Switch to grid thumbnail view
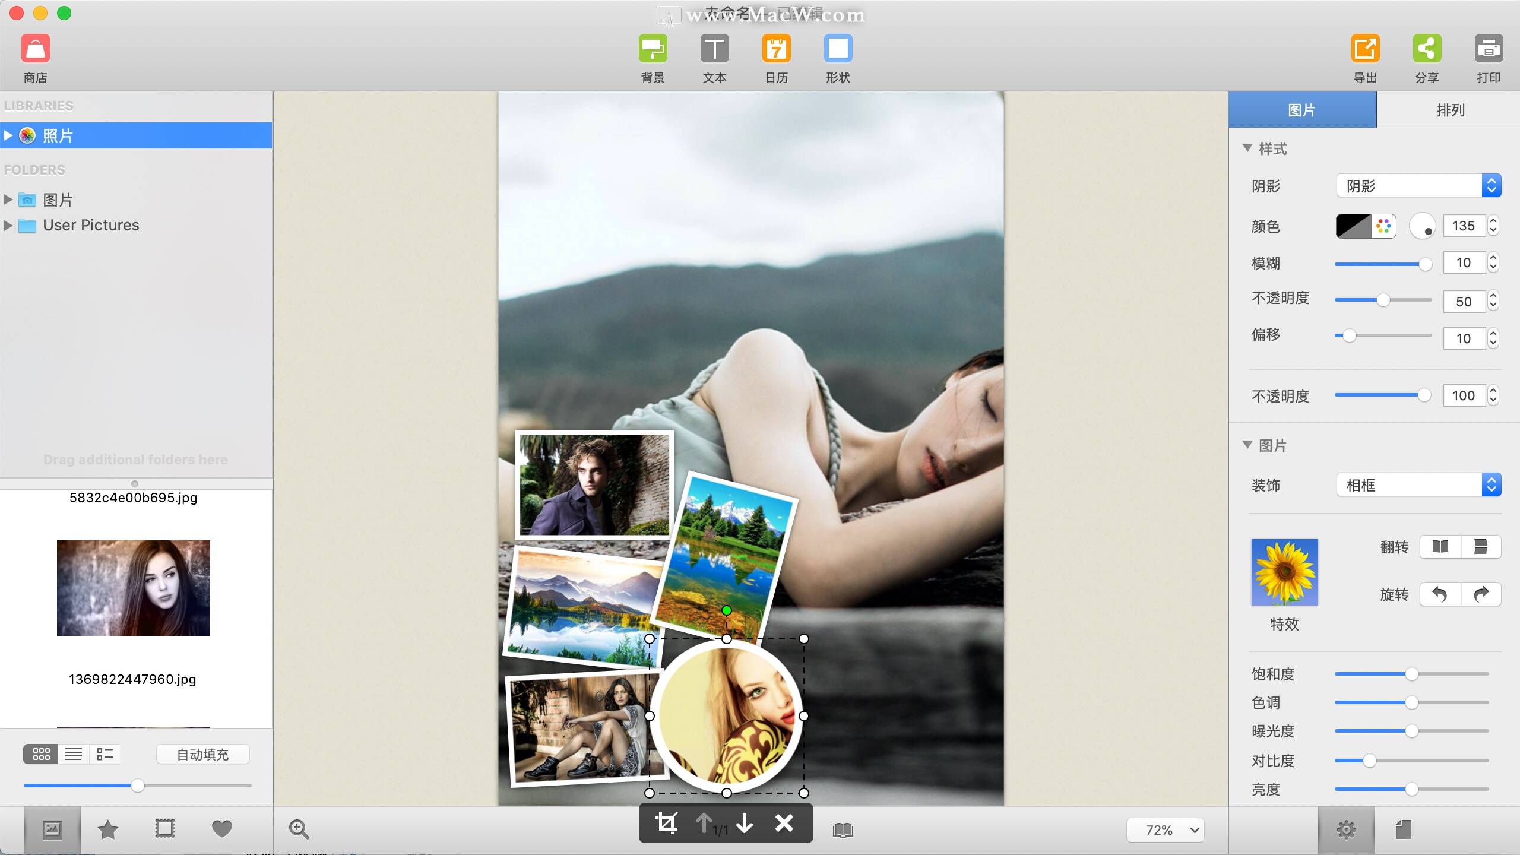This screenshot has height=855, width=1520. tap(40, 754)
